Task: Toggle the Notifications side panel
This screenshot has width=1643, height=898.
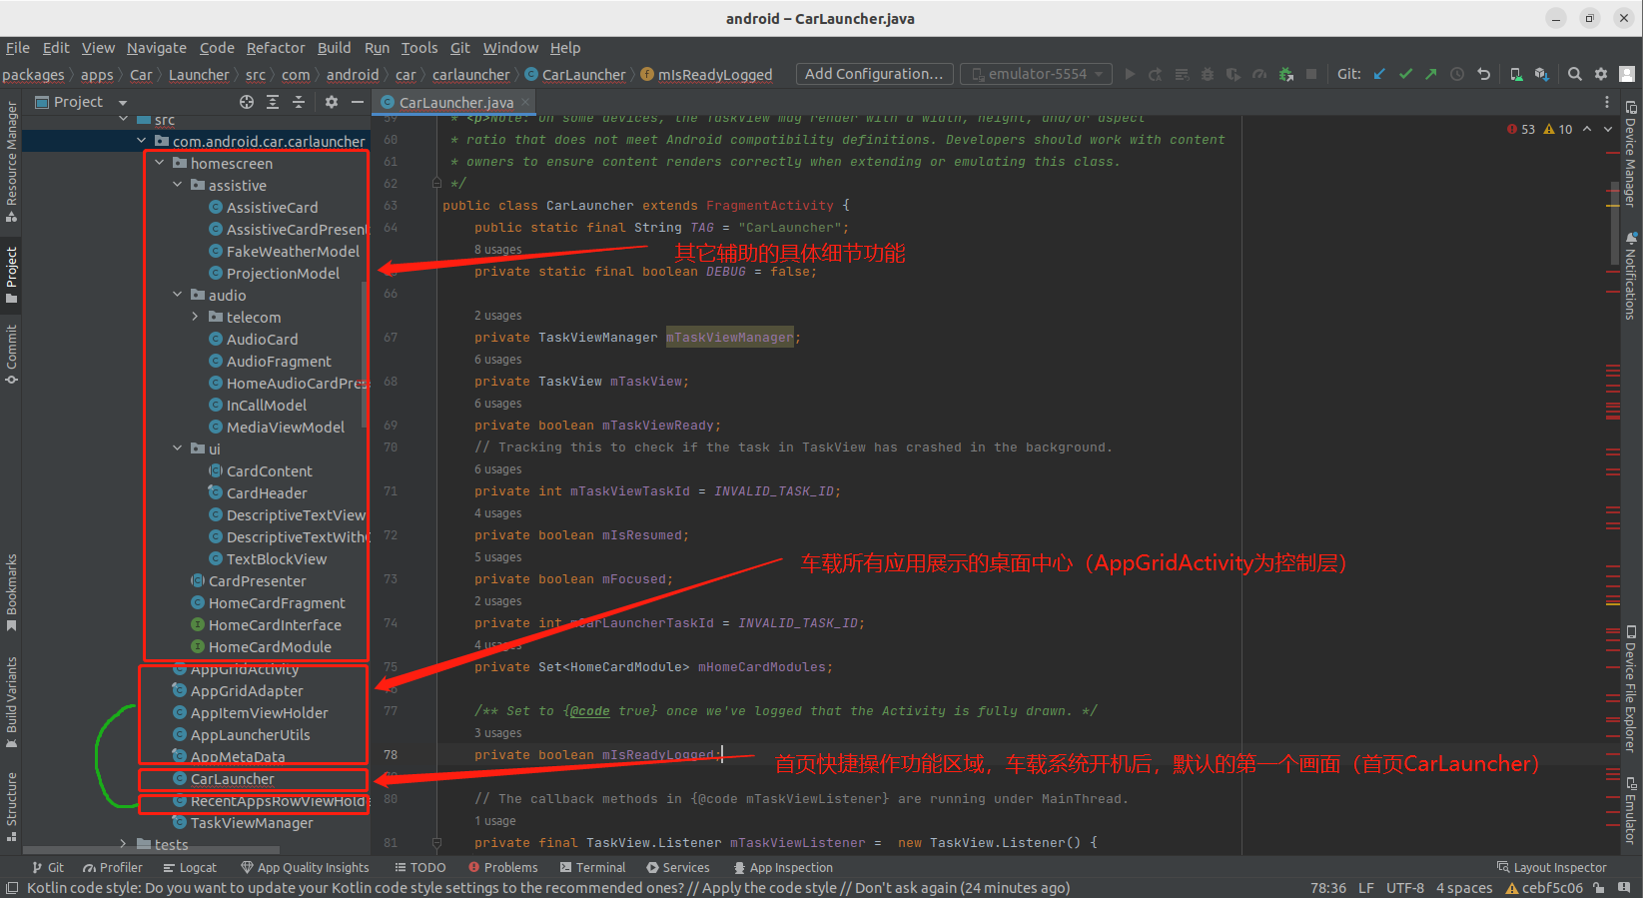Action: [x=1631, y=276]
